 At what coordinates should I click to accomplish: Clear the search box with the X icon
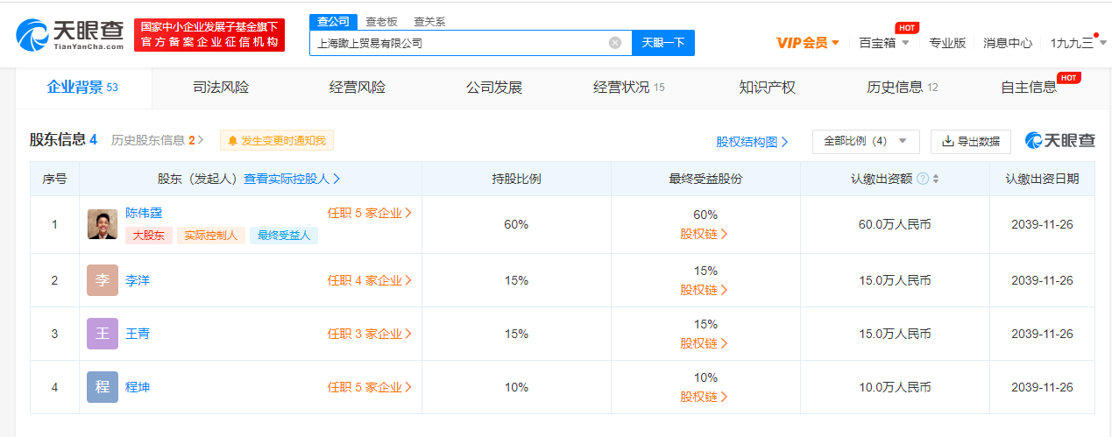coord(615,43)
